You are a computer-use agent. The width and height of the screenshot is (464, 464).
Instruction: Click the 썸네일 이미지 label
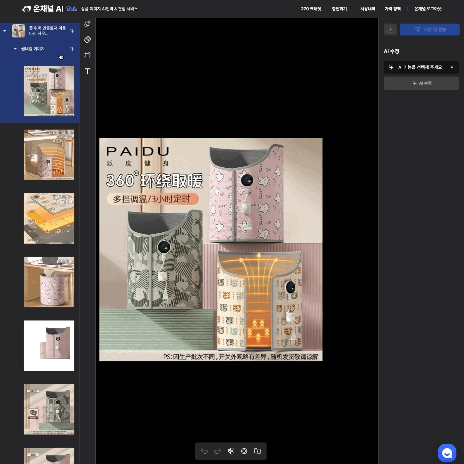[33, 49]
